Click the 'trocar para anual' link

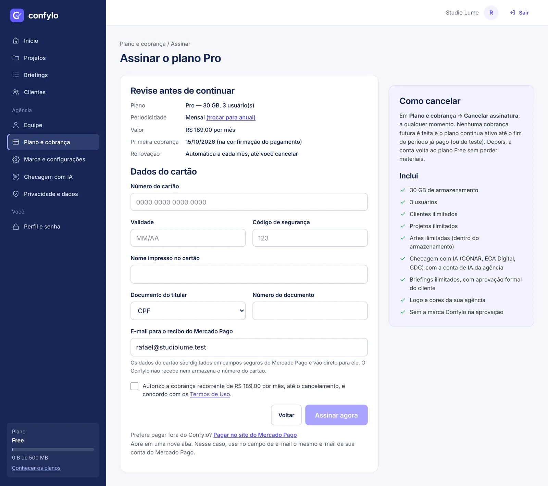click(231, 117)
